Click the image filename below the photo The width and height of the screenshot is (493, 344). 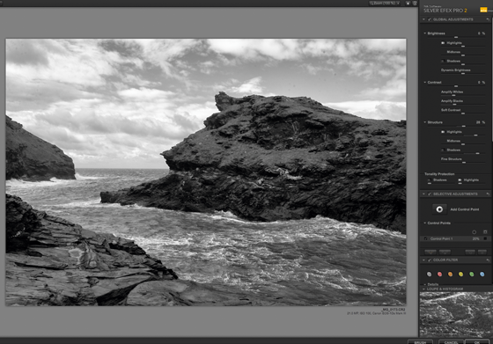(394, 310)
